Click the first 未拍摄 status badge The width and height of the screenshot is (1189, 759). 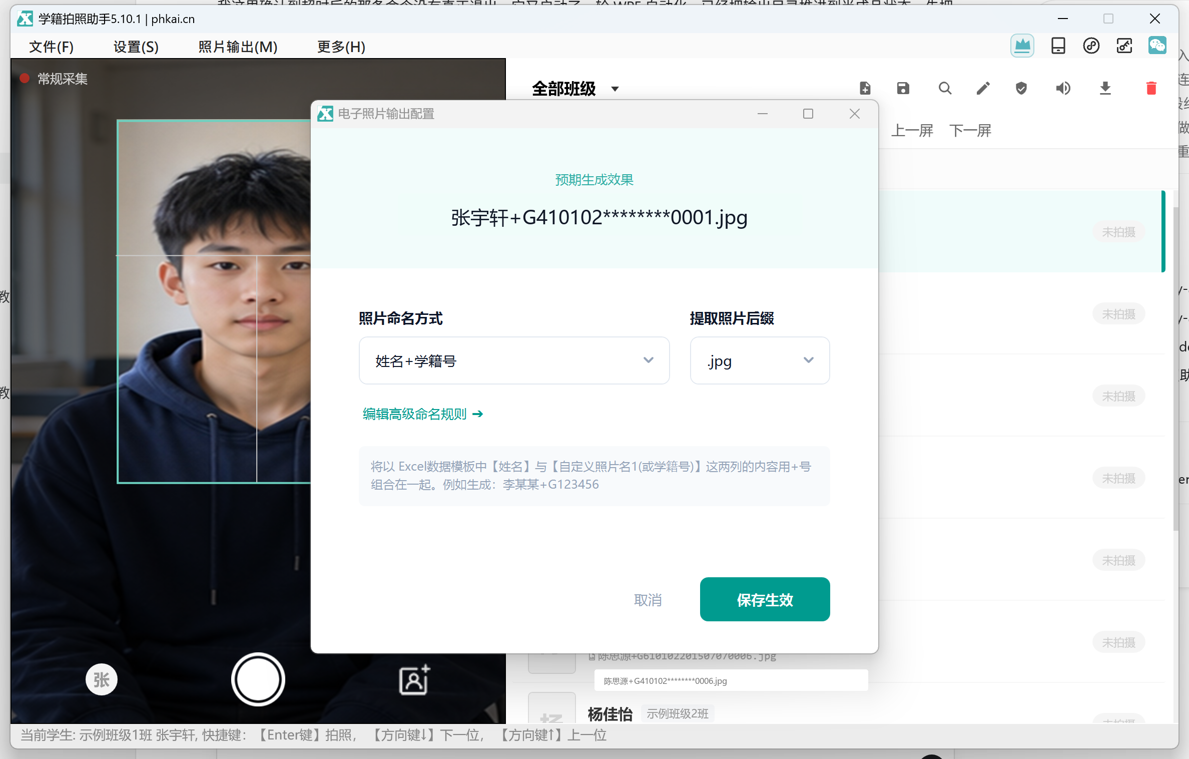pos(1118,232)
